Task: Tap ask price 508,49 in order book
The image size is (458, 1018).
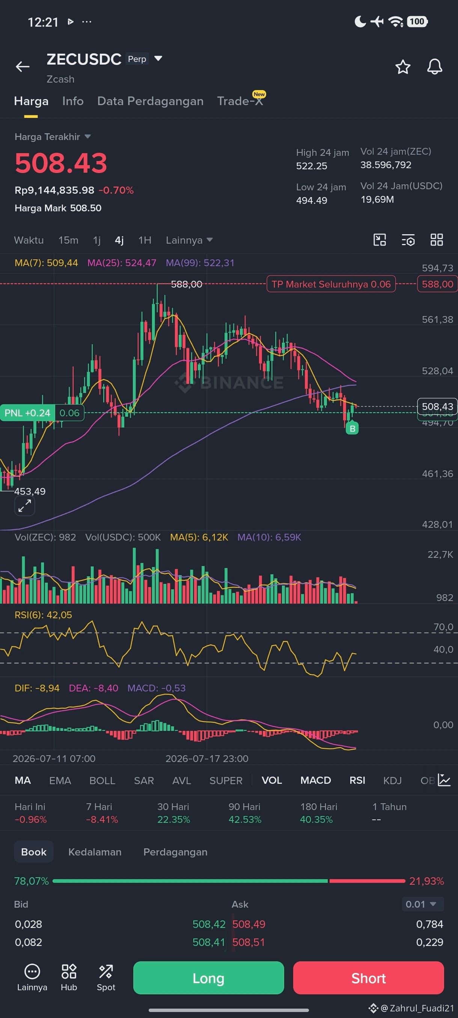Action: point(249,924)
